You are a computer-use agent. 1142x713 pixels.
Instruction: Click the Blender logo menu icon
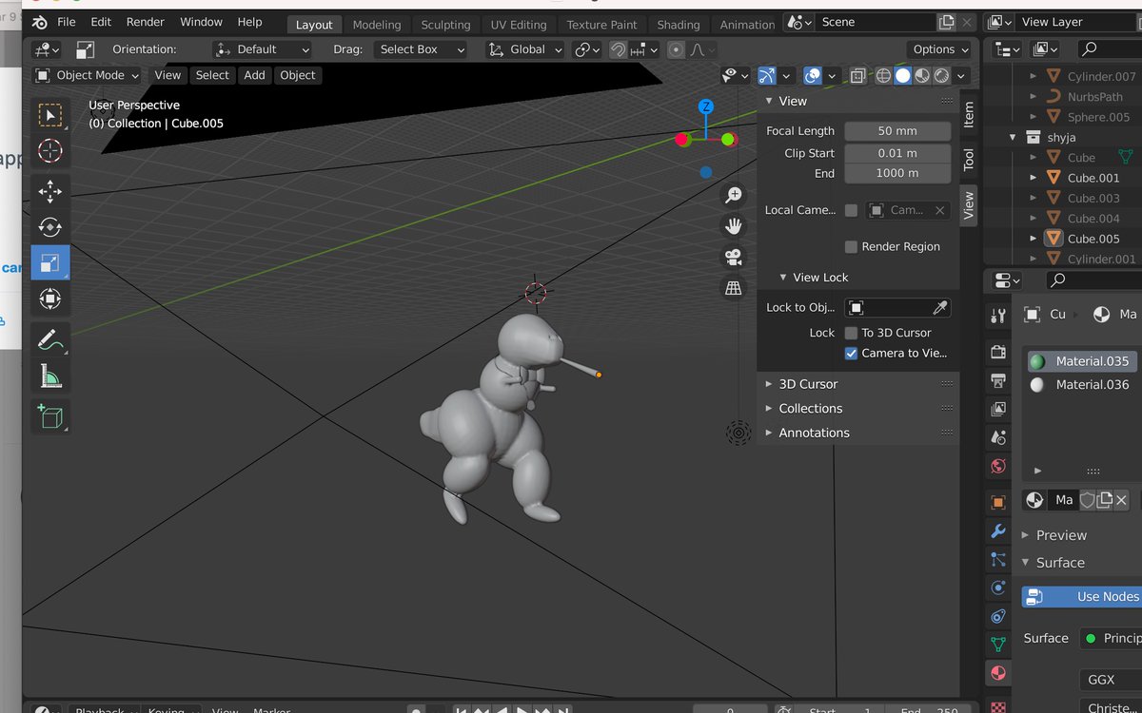click(x=40, y=22)
